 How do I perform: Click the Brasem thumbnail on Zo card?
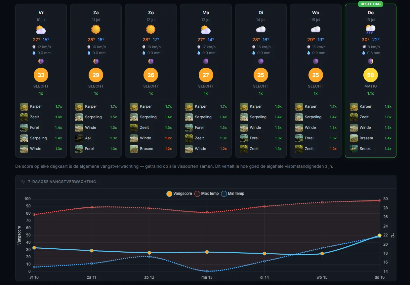134,149
